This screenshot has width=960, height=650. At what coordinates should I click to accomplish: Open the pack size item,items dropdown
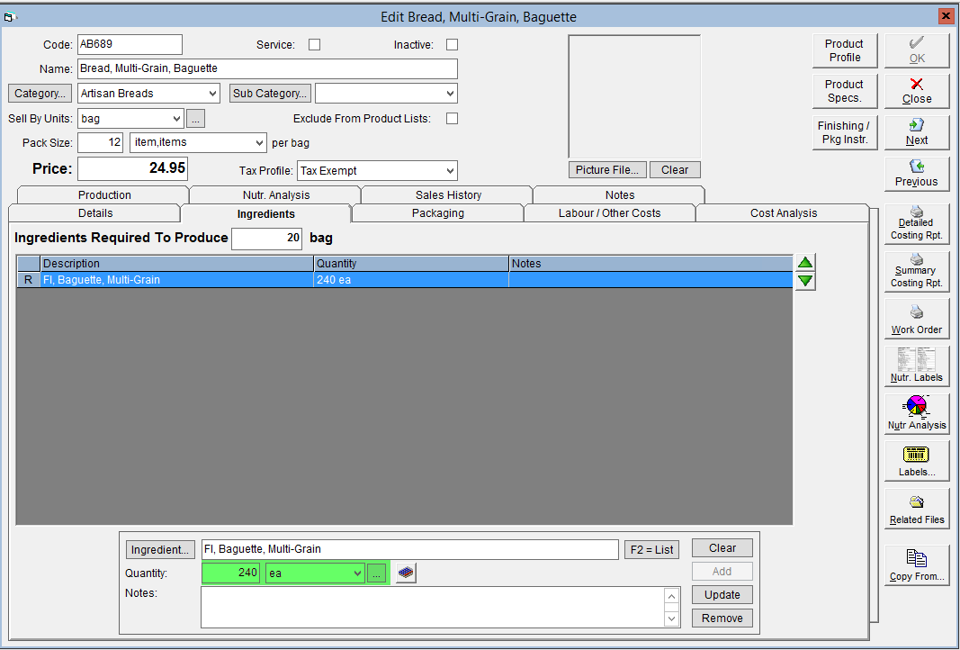coord(259,143)
